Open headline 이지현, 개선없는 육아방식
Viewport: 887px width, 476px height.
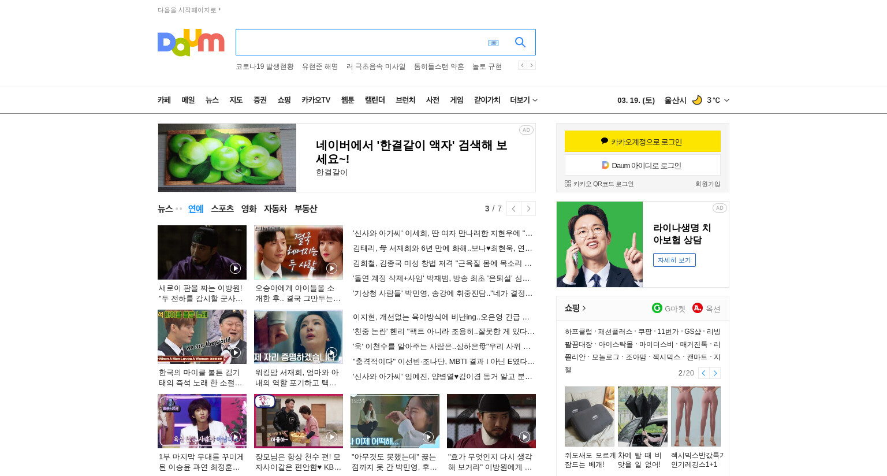click(x=442, y=317)
